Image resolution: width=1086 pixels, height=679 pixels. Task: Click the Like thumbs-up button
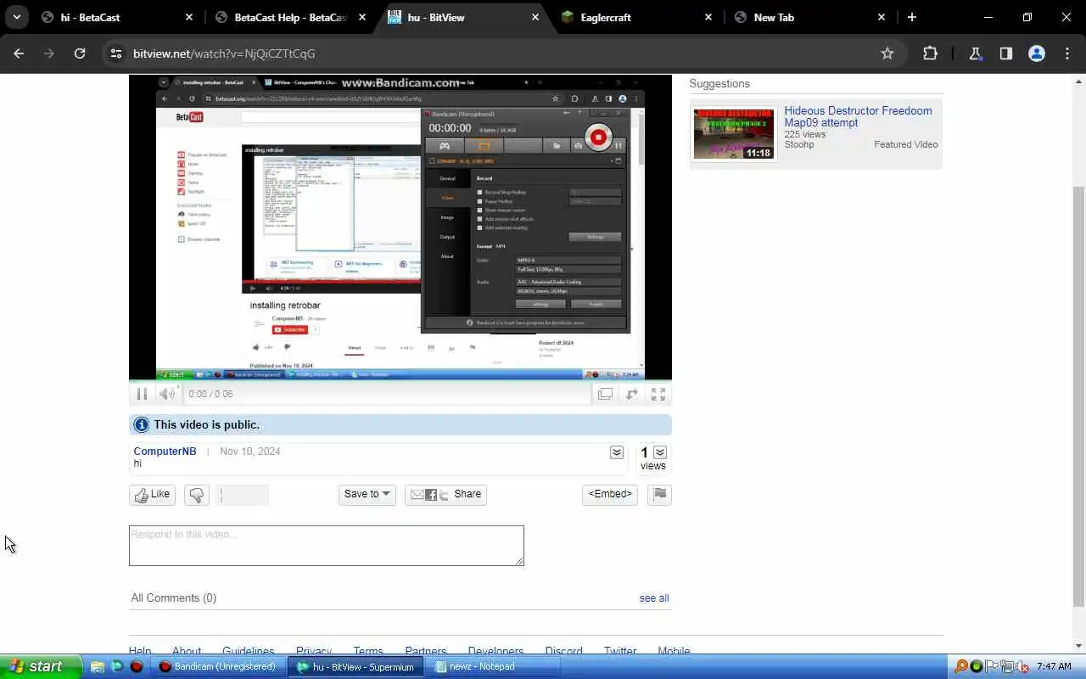point(153,495)
